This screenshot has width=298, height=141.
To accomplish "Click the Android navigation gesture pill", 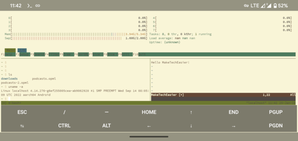I will point(149,137).
